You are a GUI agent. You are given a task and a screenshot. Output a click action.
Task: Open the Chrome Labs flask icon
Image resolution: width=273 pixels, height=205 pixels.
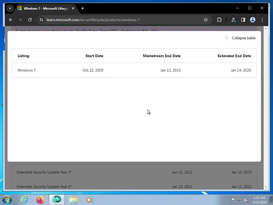pyautogui.click(x=234, y=20)
